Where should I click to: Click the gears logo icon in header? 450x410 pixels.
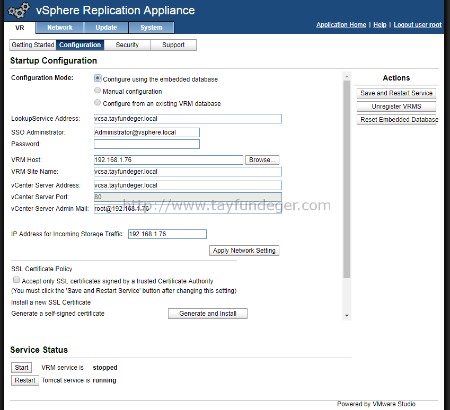pyautogui.click(x=19, y=10)
